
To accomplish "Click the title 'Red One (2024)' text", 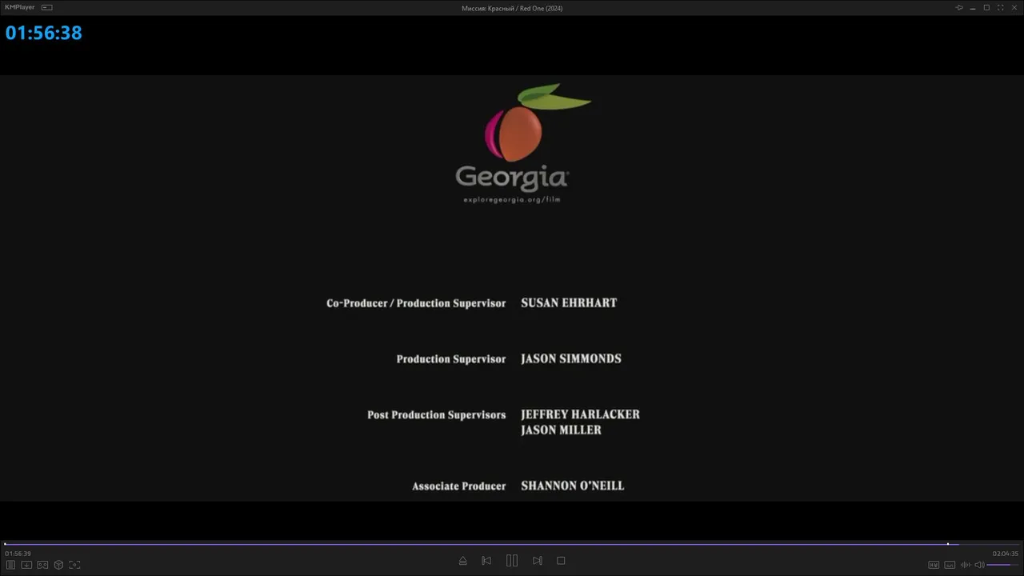I will (542, 8).
